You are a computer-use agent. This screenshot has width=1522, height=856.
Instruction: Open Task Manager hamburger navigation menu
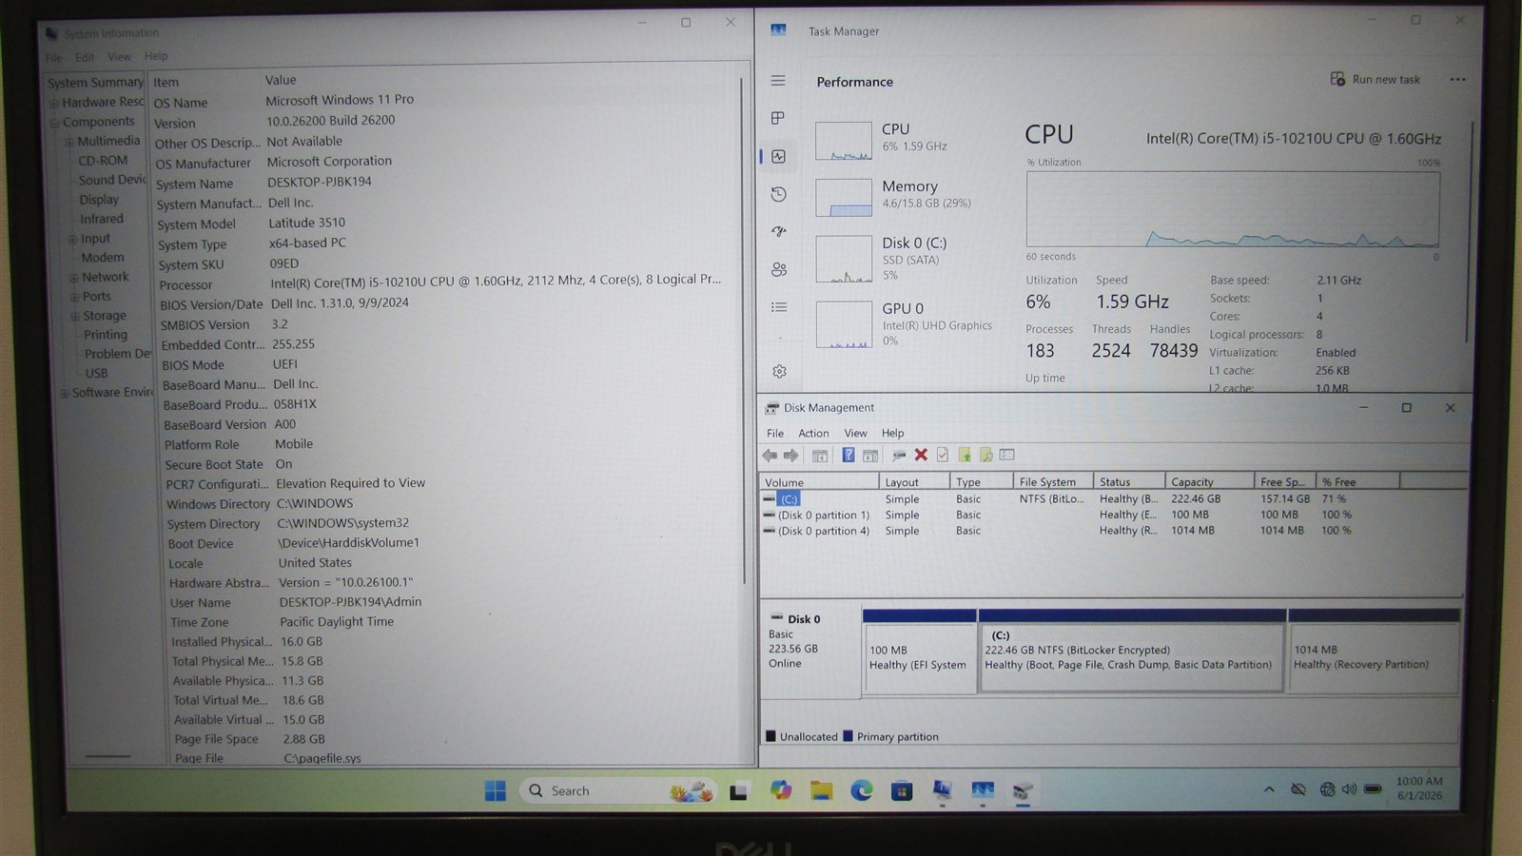click(x=778, y=81)
